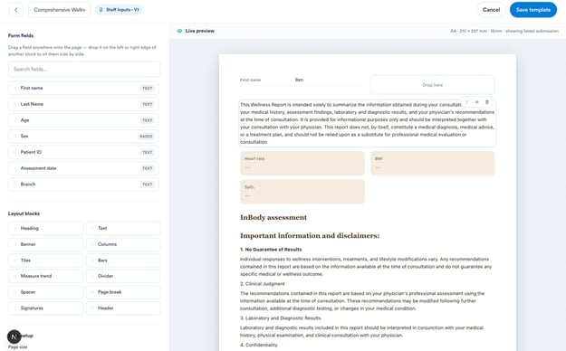Click the Live preview eye icon
Viewport: 566px width, 351px height.
tap(179, 31)
